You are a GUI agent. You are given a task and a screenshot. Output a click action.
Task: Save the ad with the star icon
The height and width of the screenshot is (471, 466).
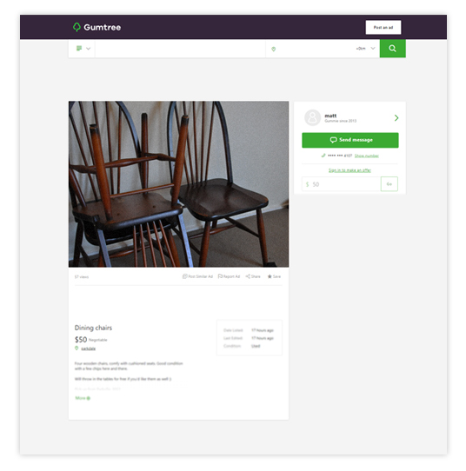coord(270,276)
